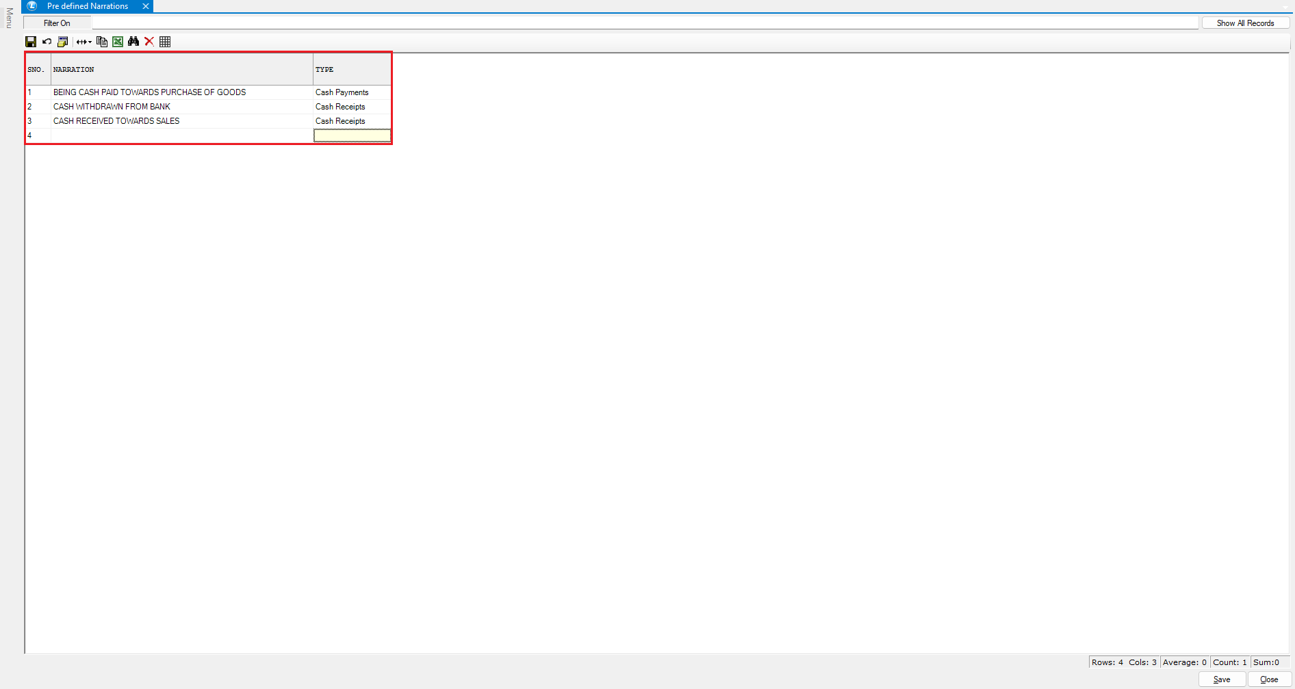Click the Close button at bottom

pos(1268,679)
